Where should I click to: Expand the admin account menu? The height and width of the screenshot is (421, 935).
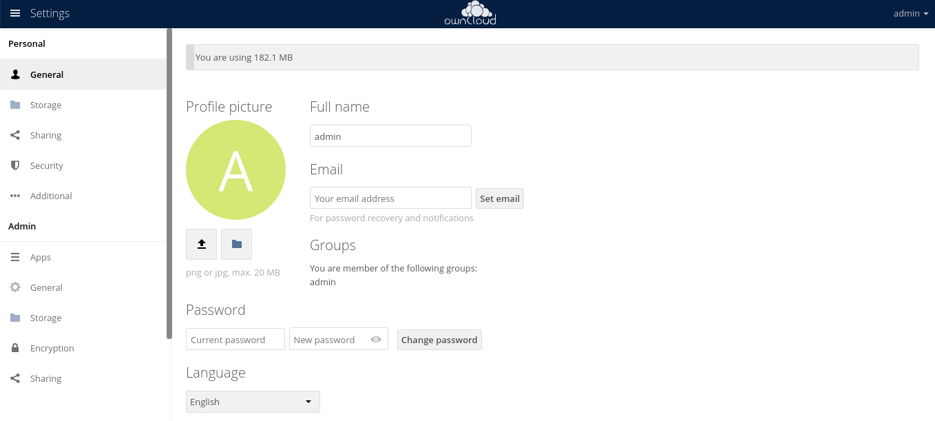910,13
